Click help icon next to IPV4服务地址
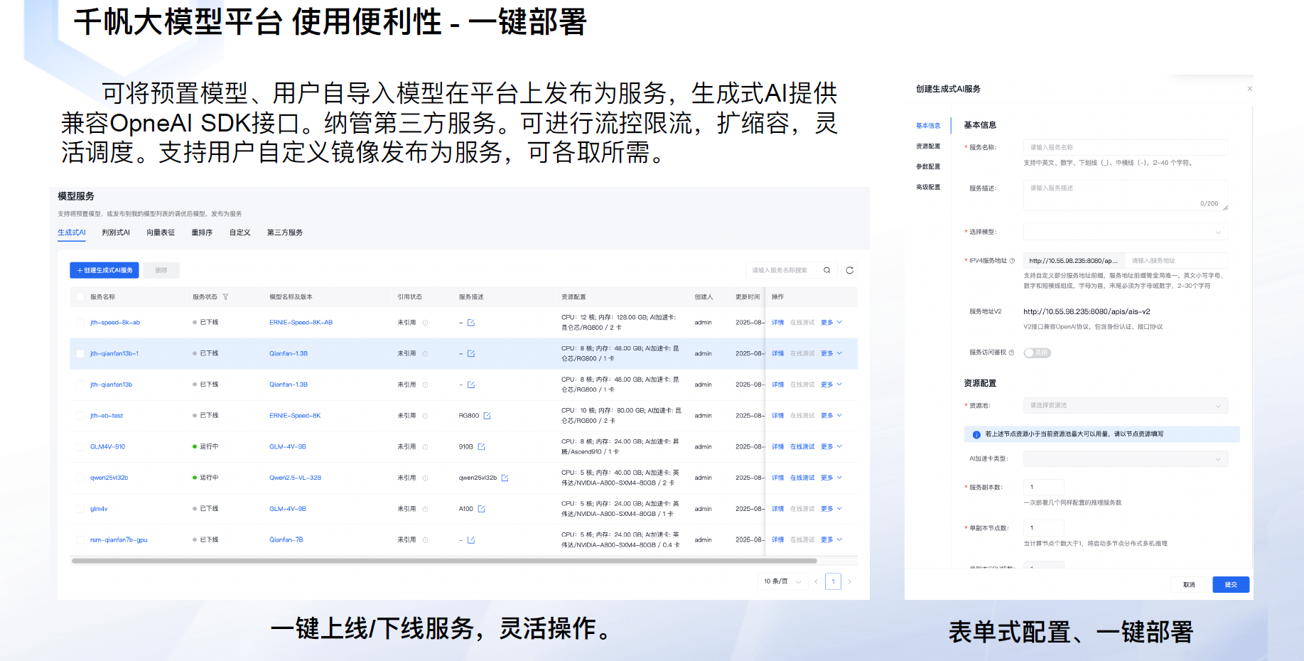1304x661 pixels. coord(1012,261)
